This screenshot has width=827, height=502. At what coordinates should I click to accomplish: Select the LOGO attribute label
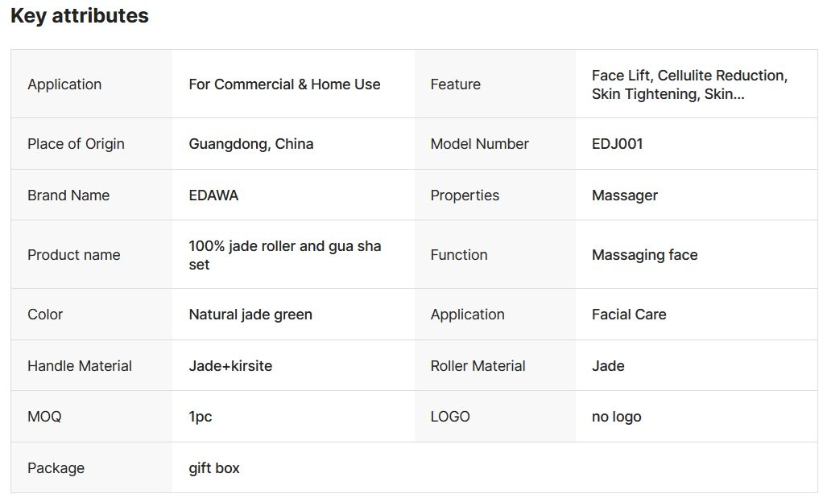[x=450, y=417]
